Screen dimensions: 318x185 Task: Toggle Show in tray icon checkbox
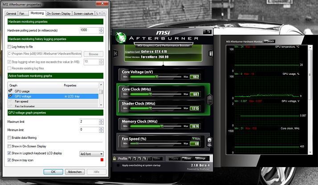tap(9, 160)
